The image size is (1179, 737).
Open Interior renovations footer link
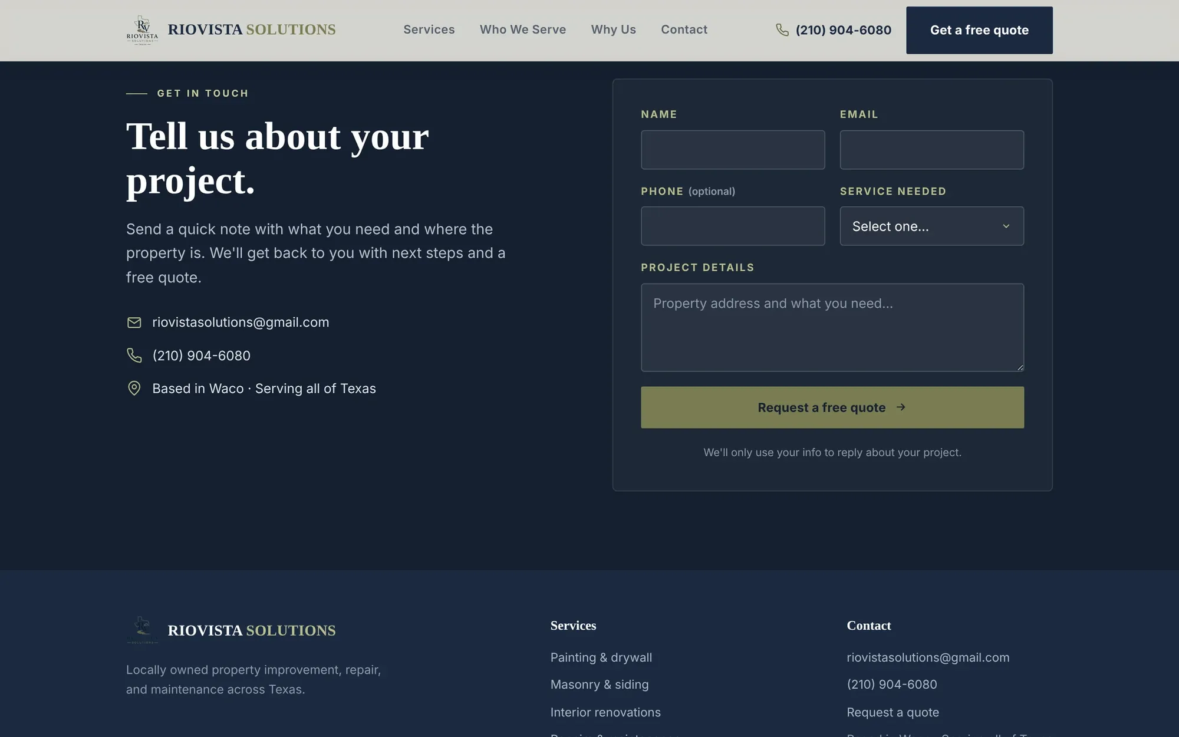coord(605,712)
